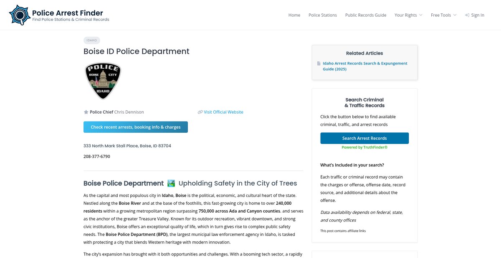The width and height of the screenshot is (501, 258).
Task: Click the Sign In arrow icon
Action: point(467,15)
